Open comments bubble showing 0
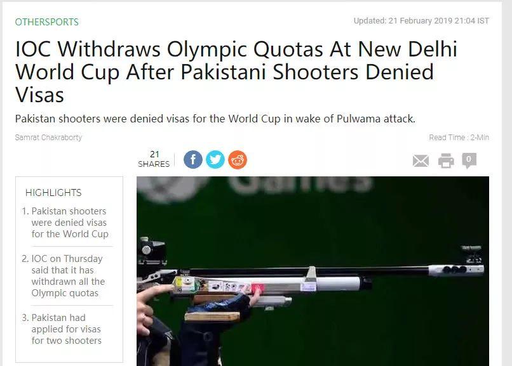This screenshot has width=512, height=366. (469, 160)
